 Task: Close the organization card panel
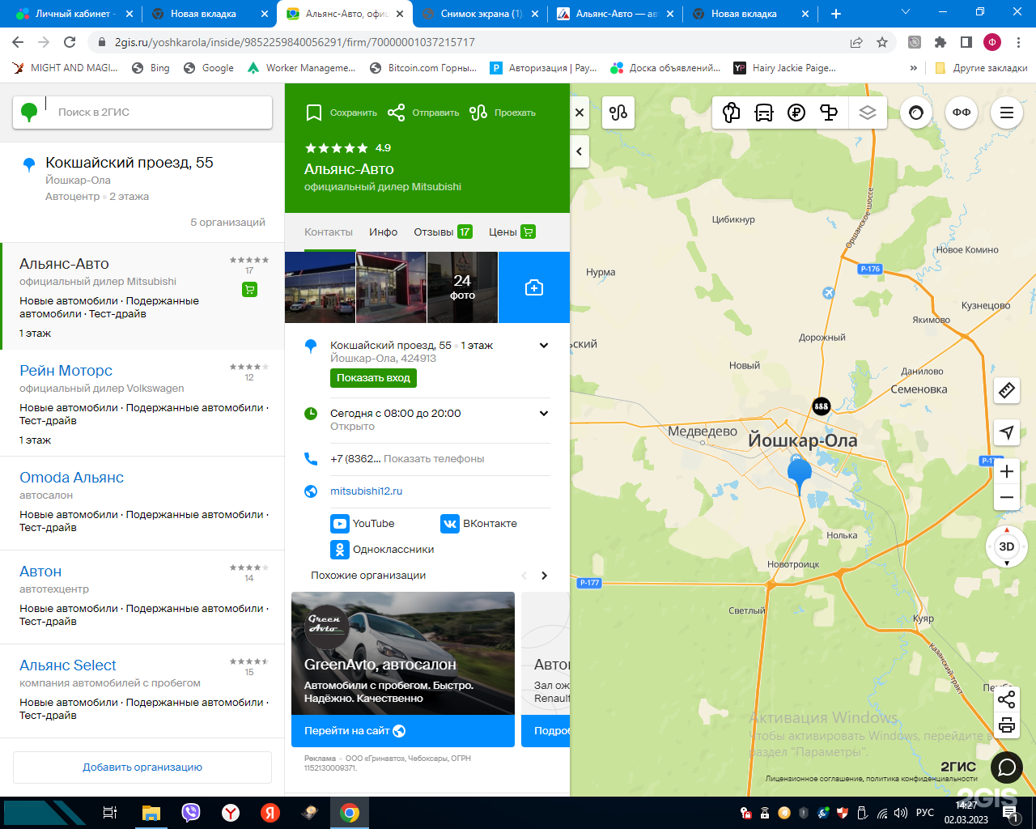580,113
